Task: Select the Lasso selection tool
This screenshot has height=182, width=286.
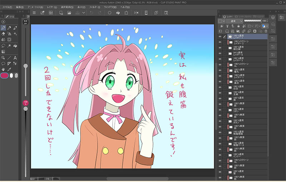Action: [x=3, y=46]
